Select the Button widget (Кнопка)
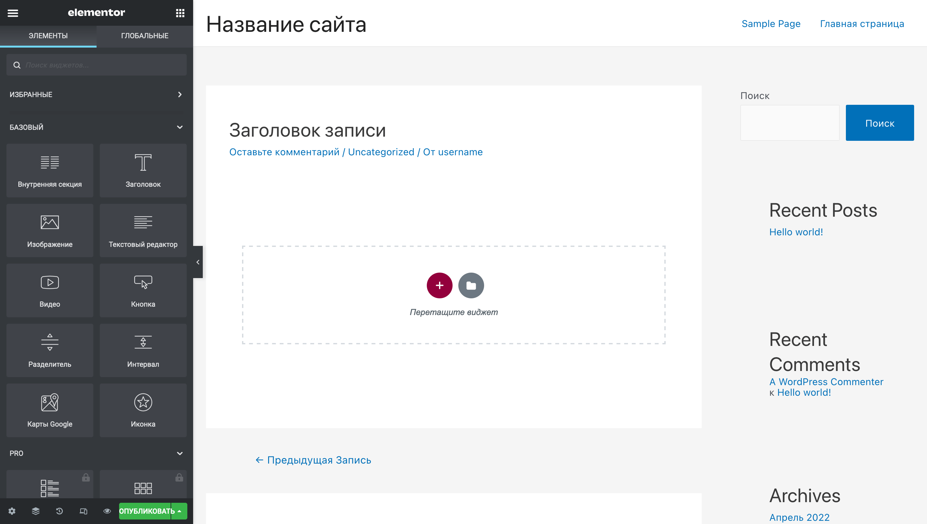 point(143,290)
